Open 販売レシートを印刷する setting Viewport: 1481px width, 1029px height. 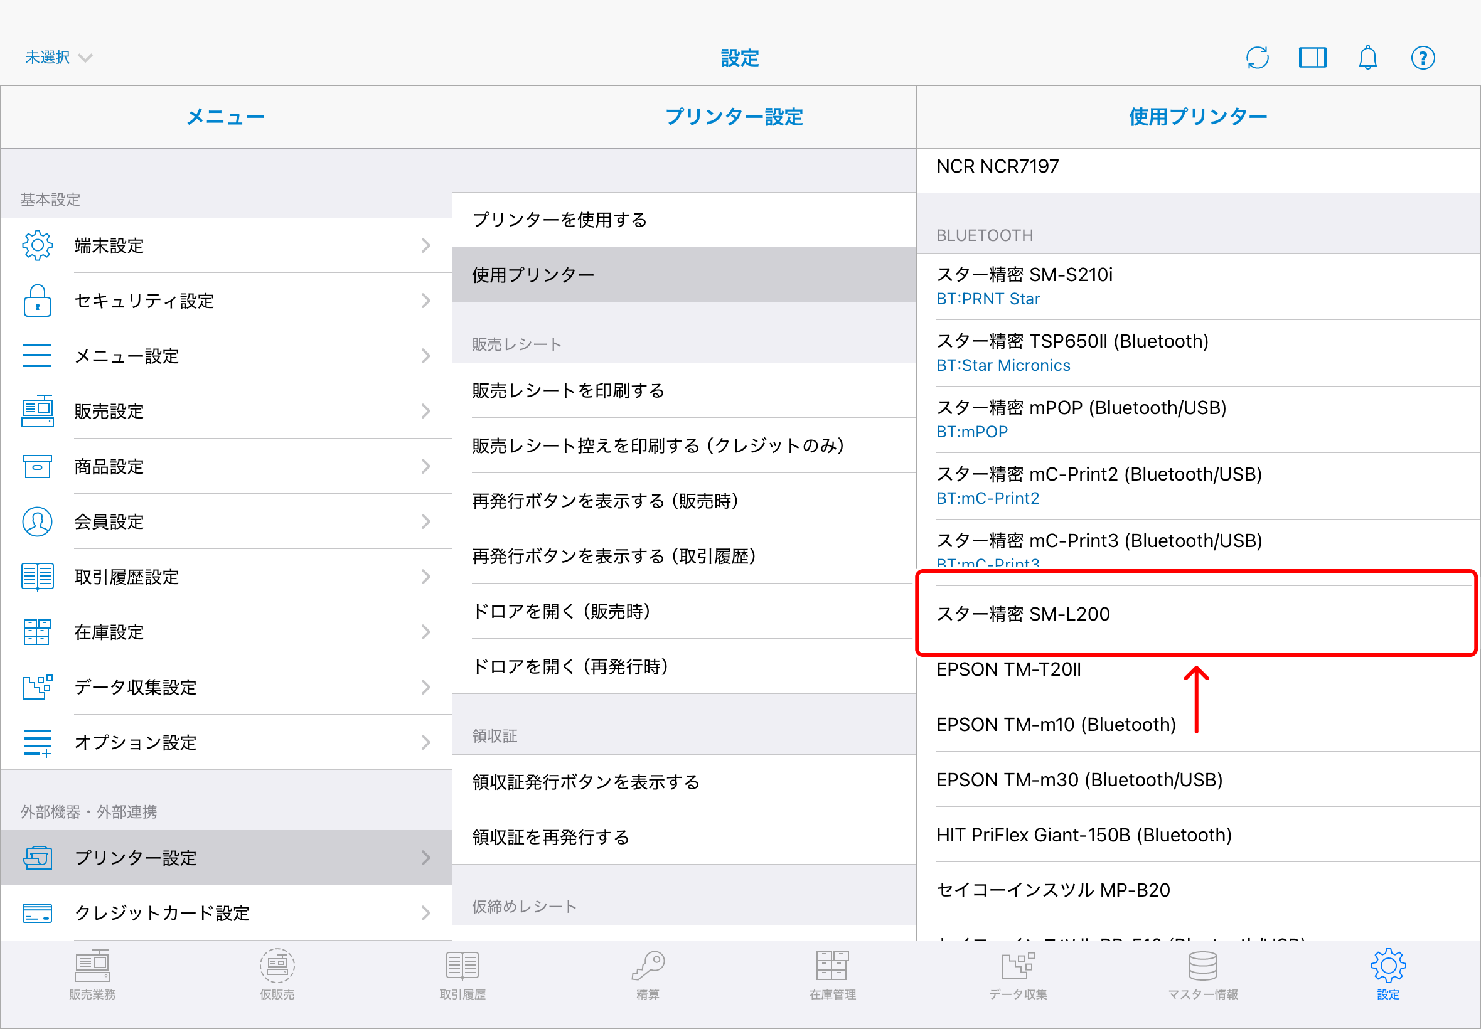click(x=684, y=391)
